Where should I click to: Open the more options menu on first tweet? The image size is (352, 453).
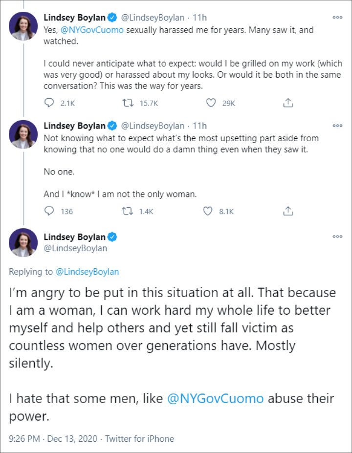[337, 17]
